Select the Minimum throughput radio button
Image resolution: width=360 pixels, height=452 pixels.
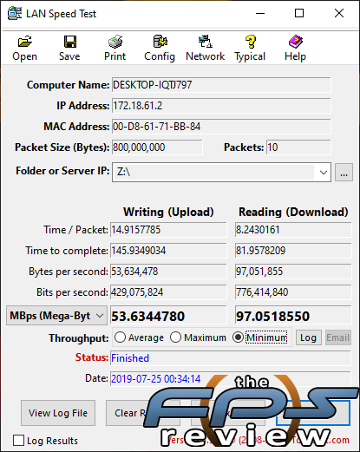pyautogui.click(x=238, y=337)
